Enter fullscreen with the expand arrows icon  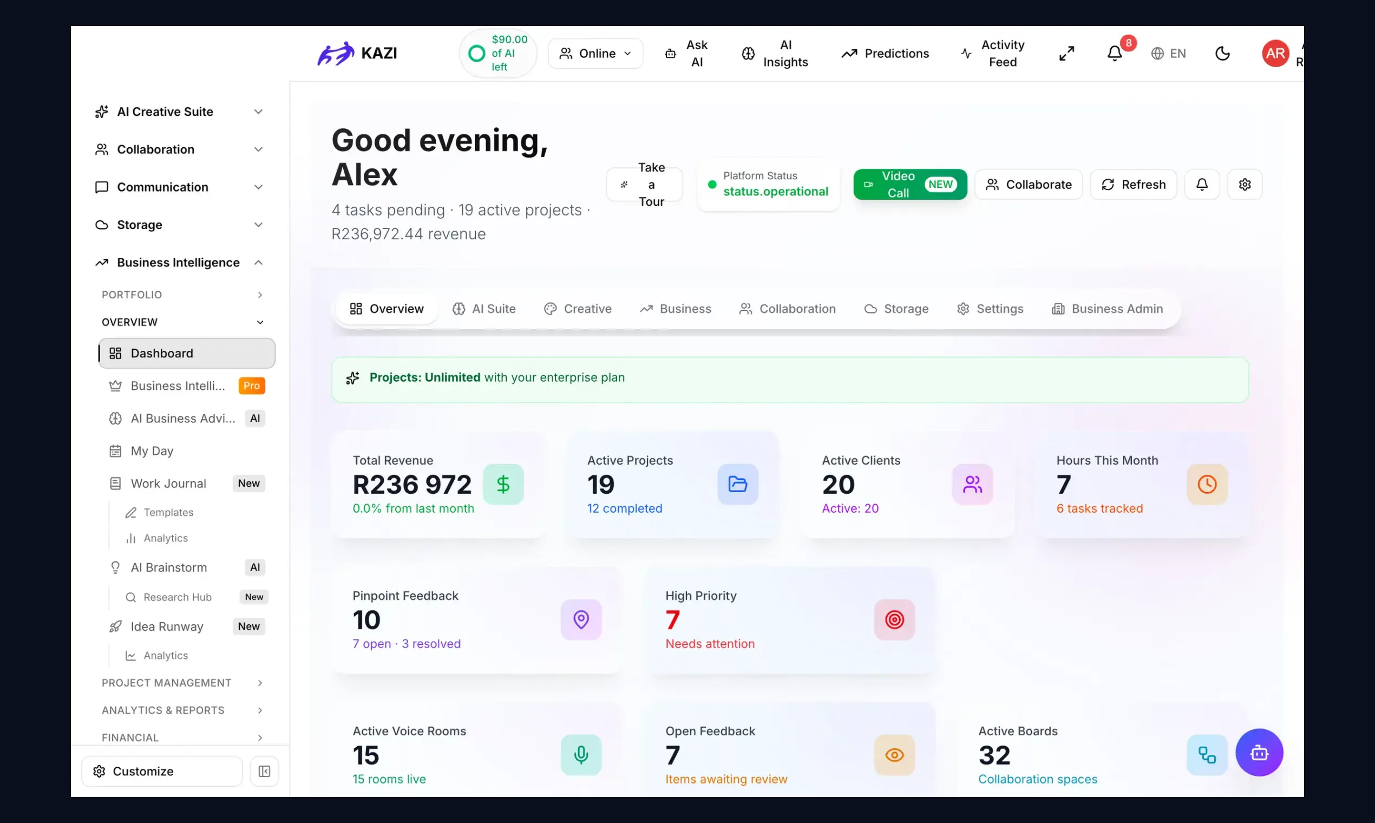click(x=1066, y=53)
